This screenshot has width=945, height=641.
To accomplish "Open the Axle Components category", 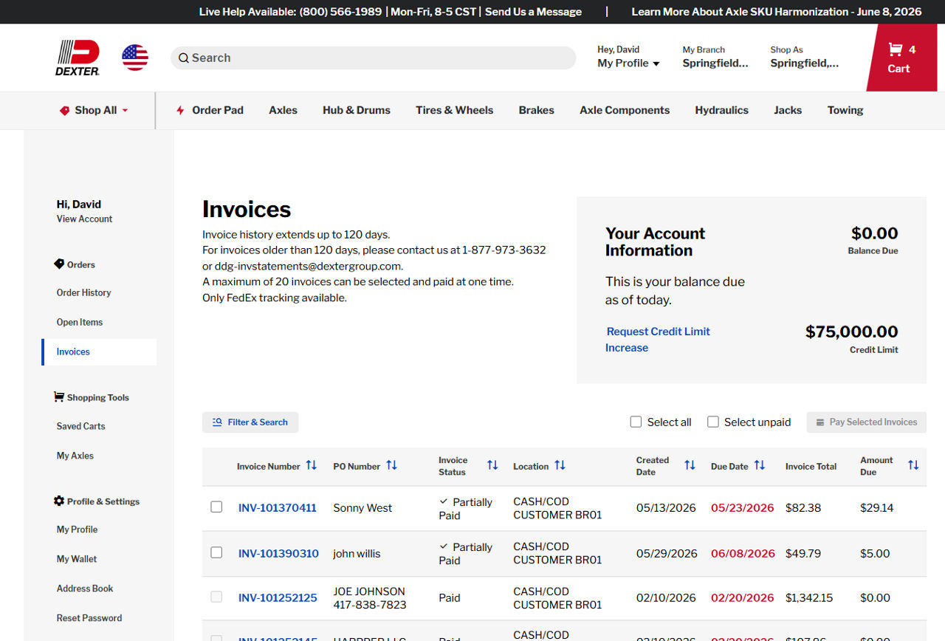I will (x=625, y=110).
